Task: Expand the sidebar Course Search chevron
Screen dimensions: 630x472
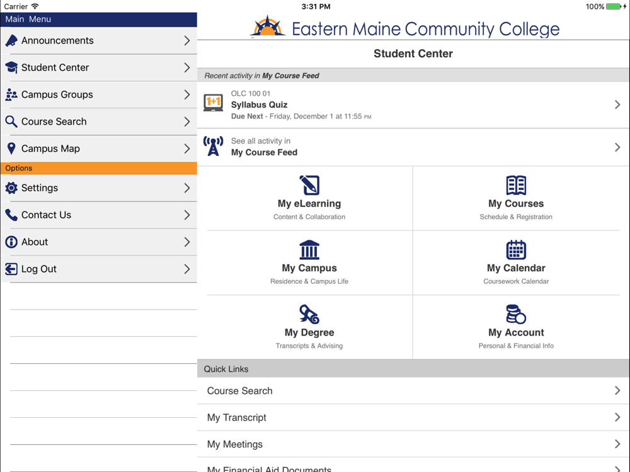Action: 187,121
